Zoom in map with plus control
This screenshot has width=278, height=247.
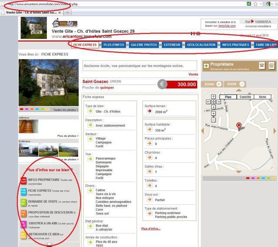click(x=213, y=114)
